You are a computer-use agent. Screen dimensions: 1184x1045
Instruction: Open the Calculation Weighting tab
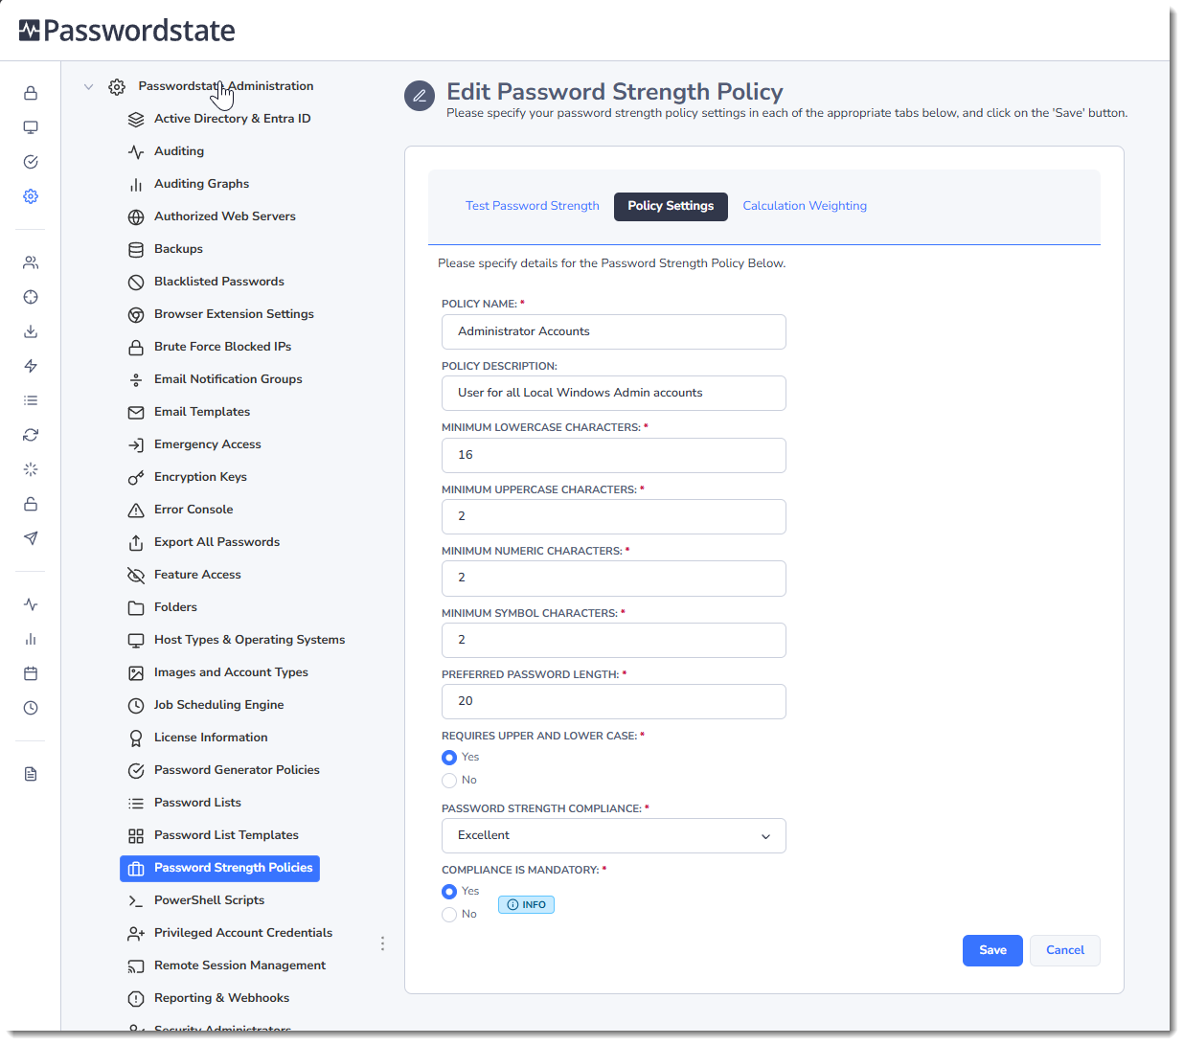(x=805, y=206)
